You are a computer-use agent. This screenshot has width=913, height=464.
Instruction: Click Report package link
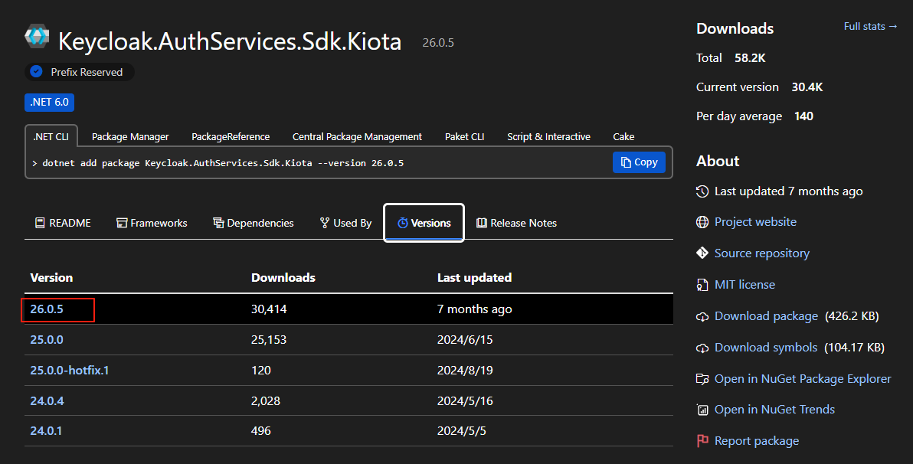(757, 441)
